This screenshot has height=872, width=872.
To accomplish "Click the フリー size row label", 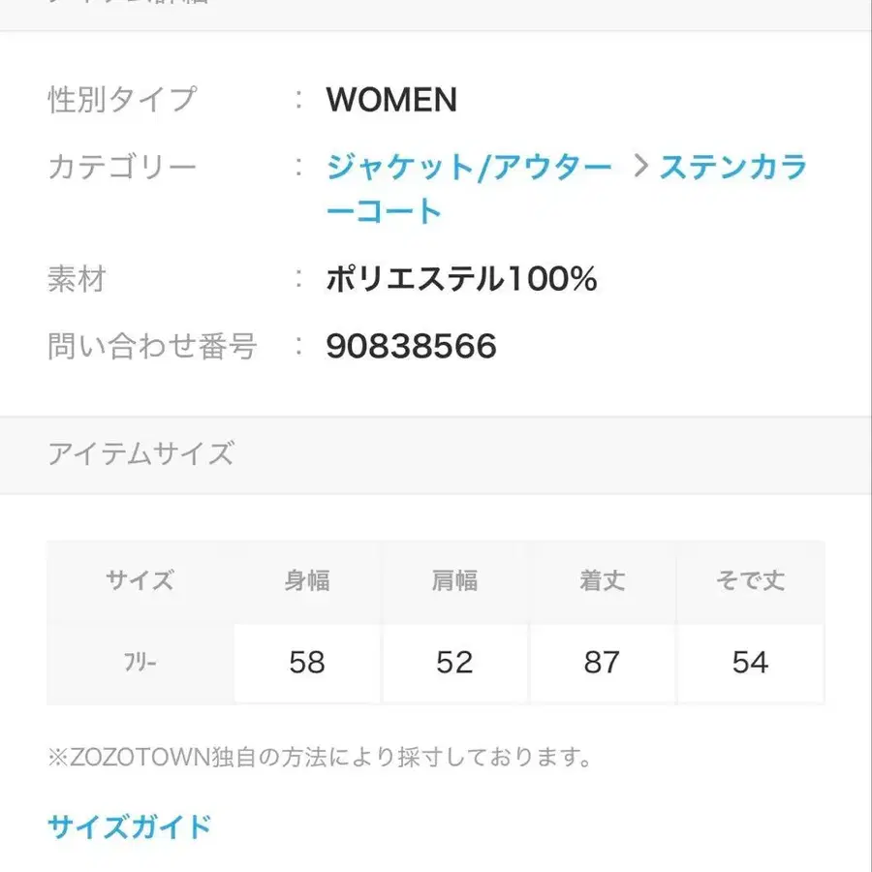I will (x=139, y=663).
